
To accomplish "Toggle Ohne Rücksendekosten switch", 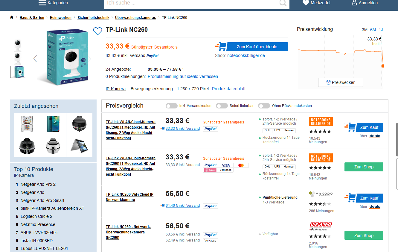I will 264,106.
